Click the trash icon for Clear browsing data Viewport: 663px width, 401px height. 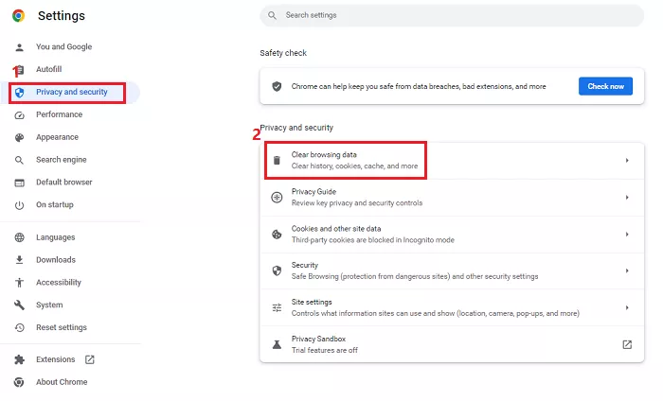click(x=277, y=161)
